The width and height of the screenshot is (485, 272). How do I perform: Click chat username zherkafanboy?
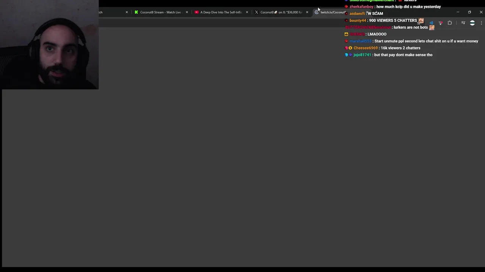361,7
